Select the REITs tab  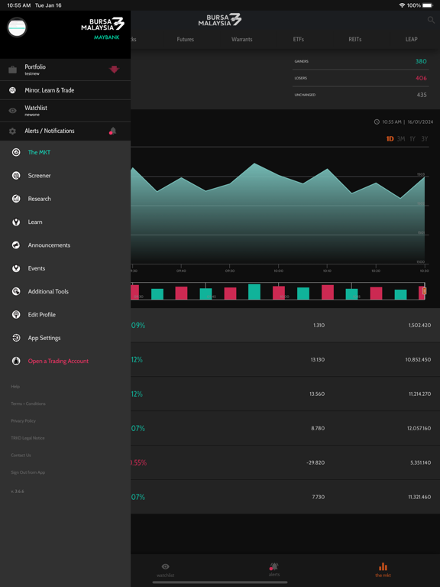tap(354, 39)
